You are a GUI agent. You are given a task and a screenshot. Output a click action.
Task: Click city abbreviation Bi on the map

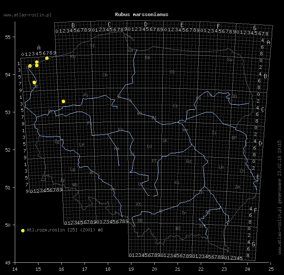[x=235, y=96]
